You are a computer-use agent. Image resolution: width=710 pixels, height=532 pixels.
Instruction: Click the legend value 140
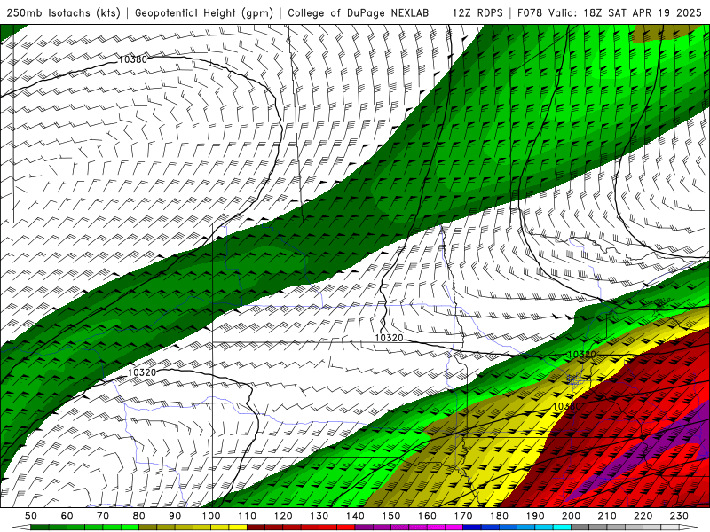point(356,516)
